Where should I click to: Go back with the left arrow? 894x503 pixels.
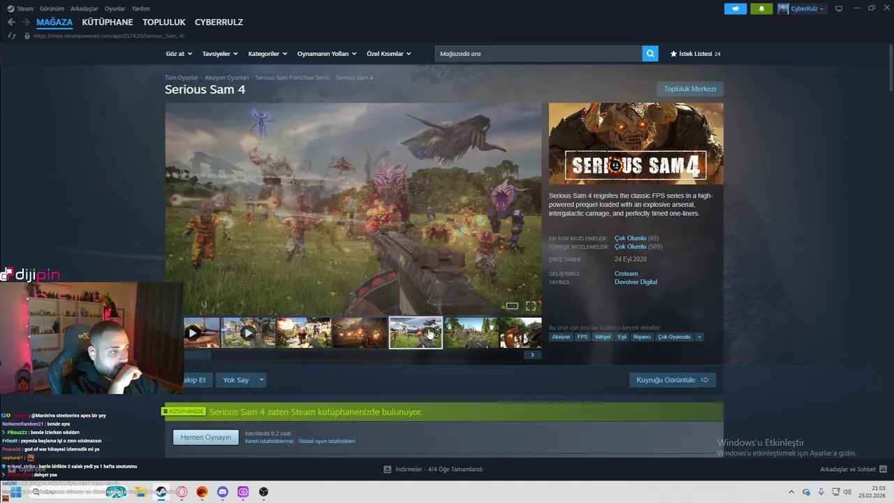[11, 22]
